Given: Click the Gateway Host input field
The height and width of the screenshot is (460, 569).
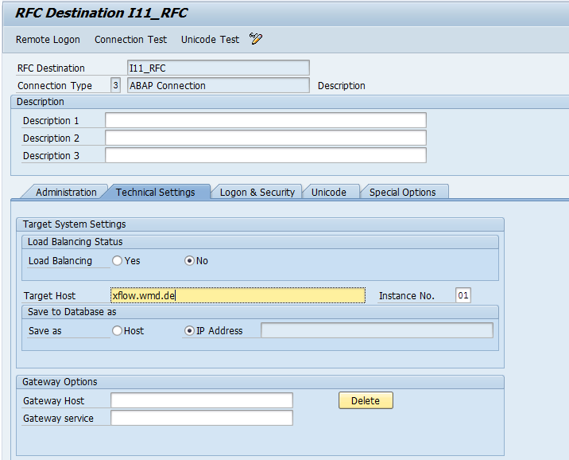Looking at the screenshot, I should (201, 401).
